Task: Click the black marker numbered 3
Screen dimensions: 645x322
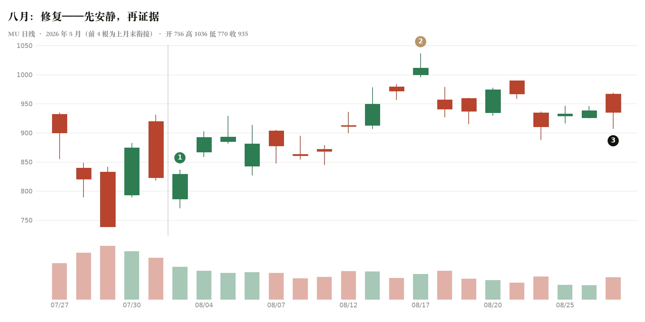Action: (613, 140)
